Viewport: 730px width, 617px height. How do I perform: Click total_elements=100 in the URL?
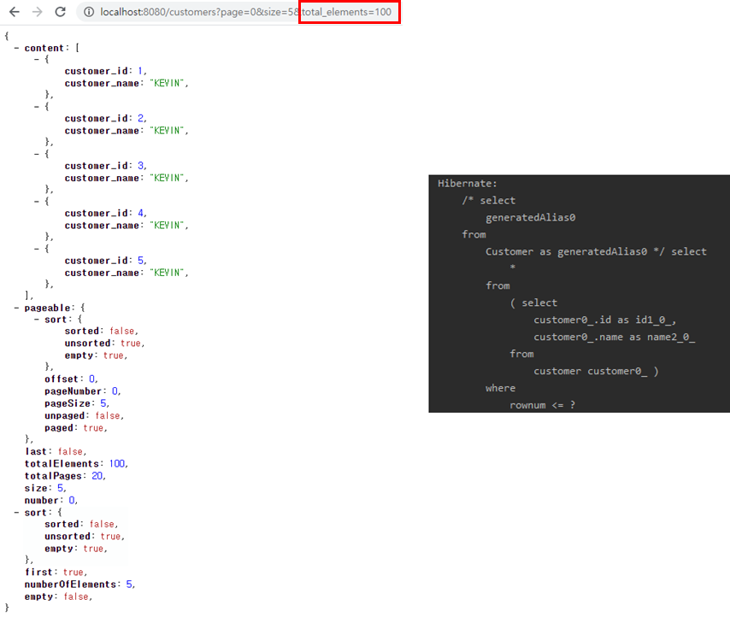point(347,12)
